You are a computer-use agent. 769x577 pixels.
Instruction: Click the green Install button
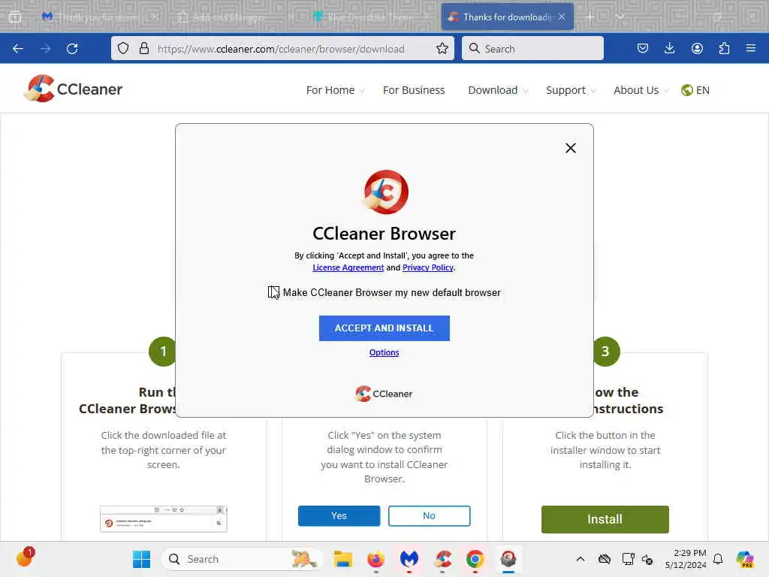[x=605, y=519]
